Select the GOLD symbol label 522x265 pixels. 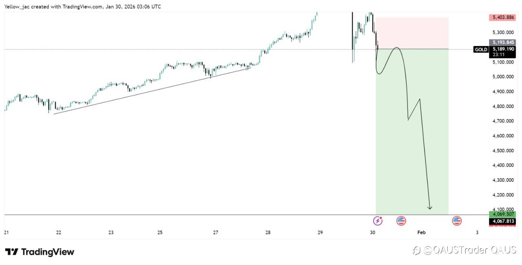coord(481,50)
